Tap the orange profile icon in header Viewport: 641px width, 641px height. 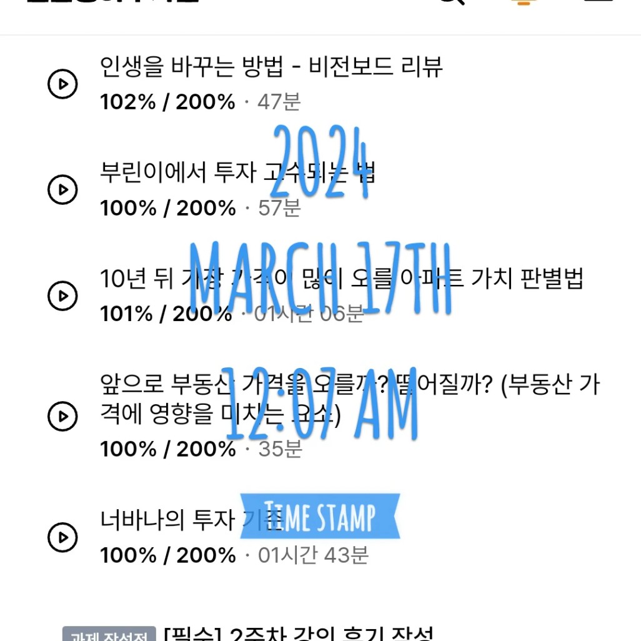[525, 2]
